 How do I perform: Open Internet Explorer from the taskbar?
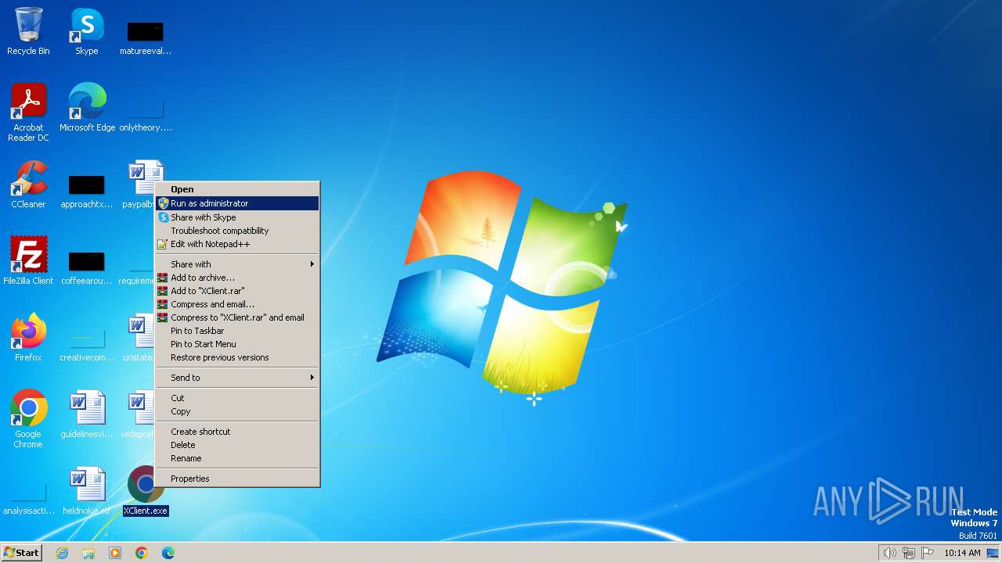pyautogui.click(x=62, y=553)
